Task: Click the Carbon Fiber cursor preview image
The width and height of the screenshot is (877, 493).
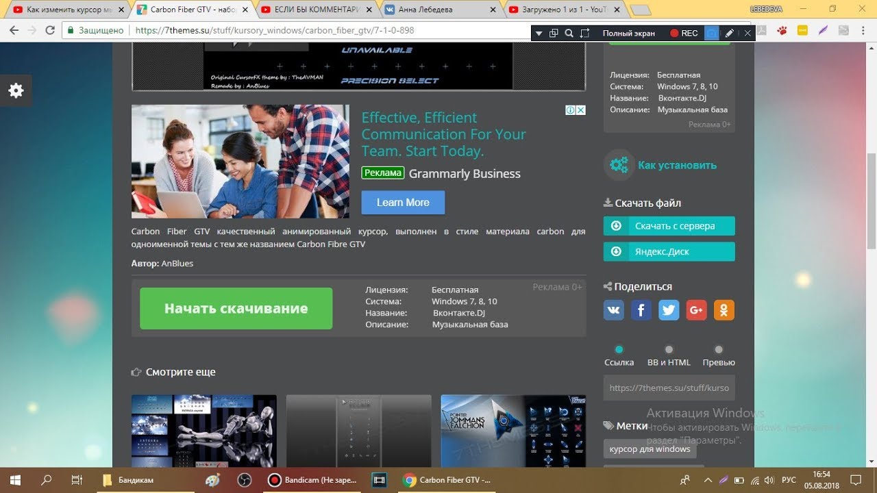Action: [358, 66]
